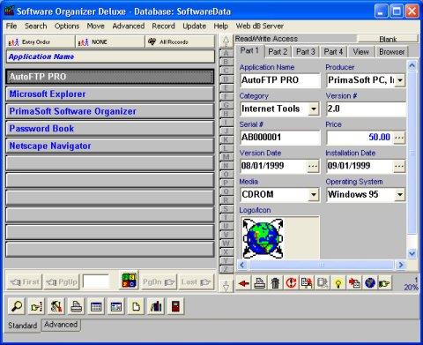
Task: Click the up arrow above alphabet index
Action: tap(226, 41)
